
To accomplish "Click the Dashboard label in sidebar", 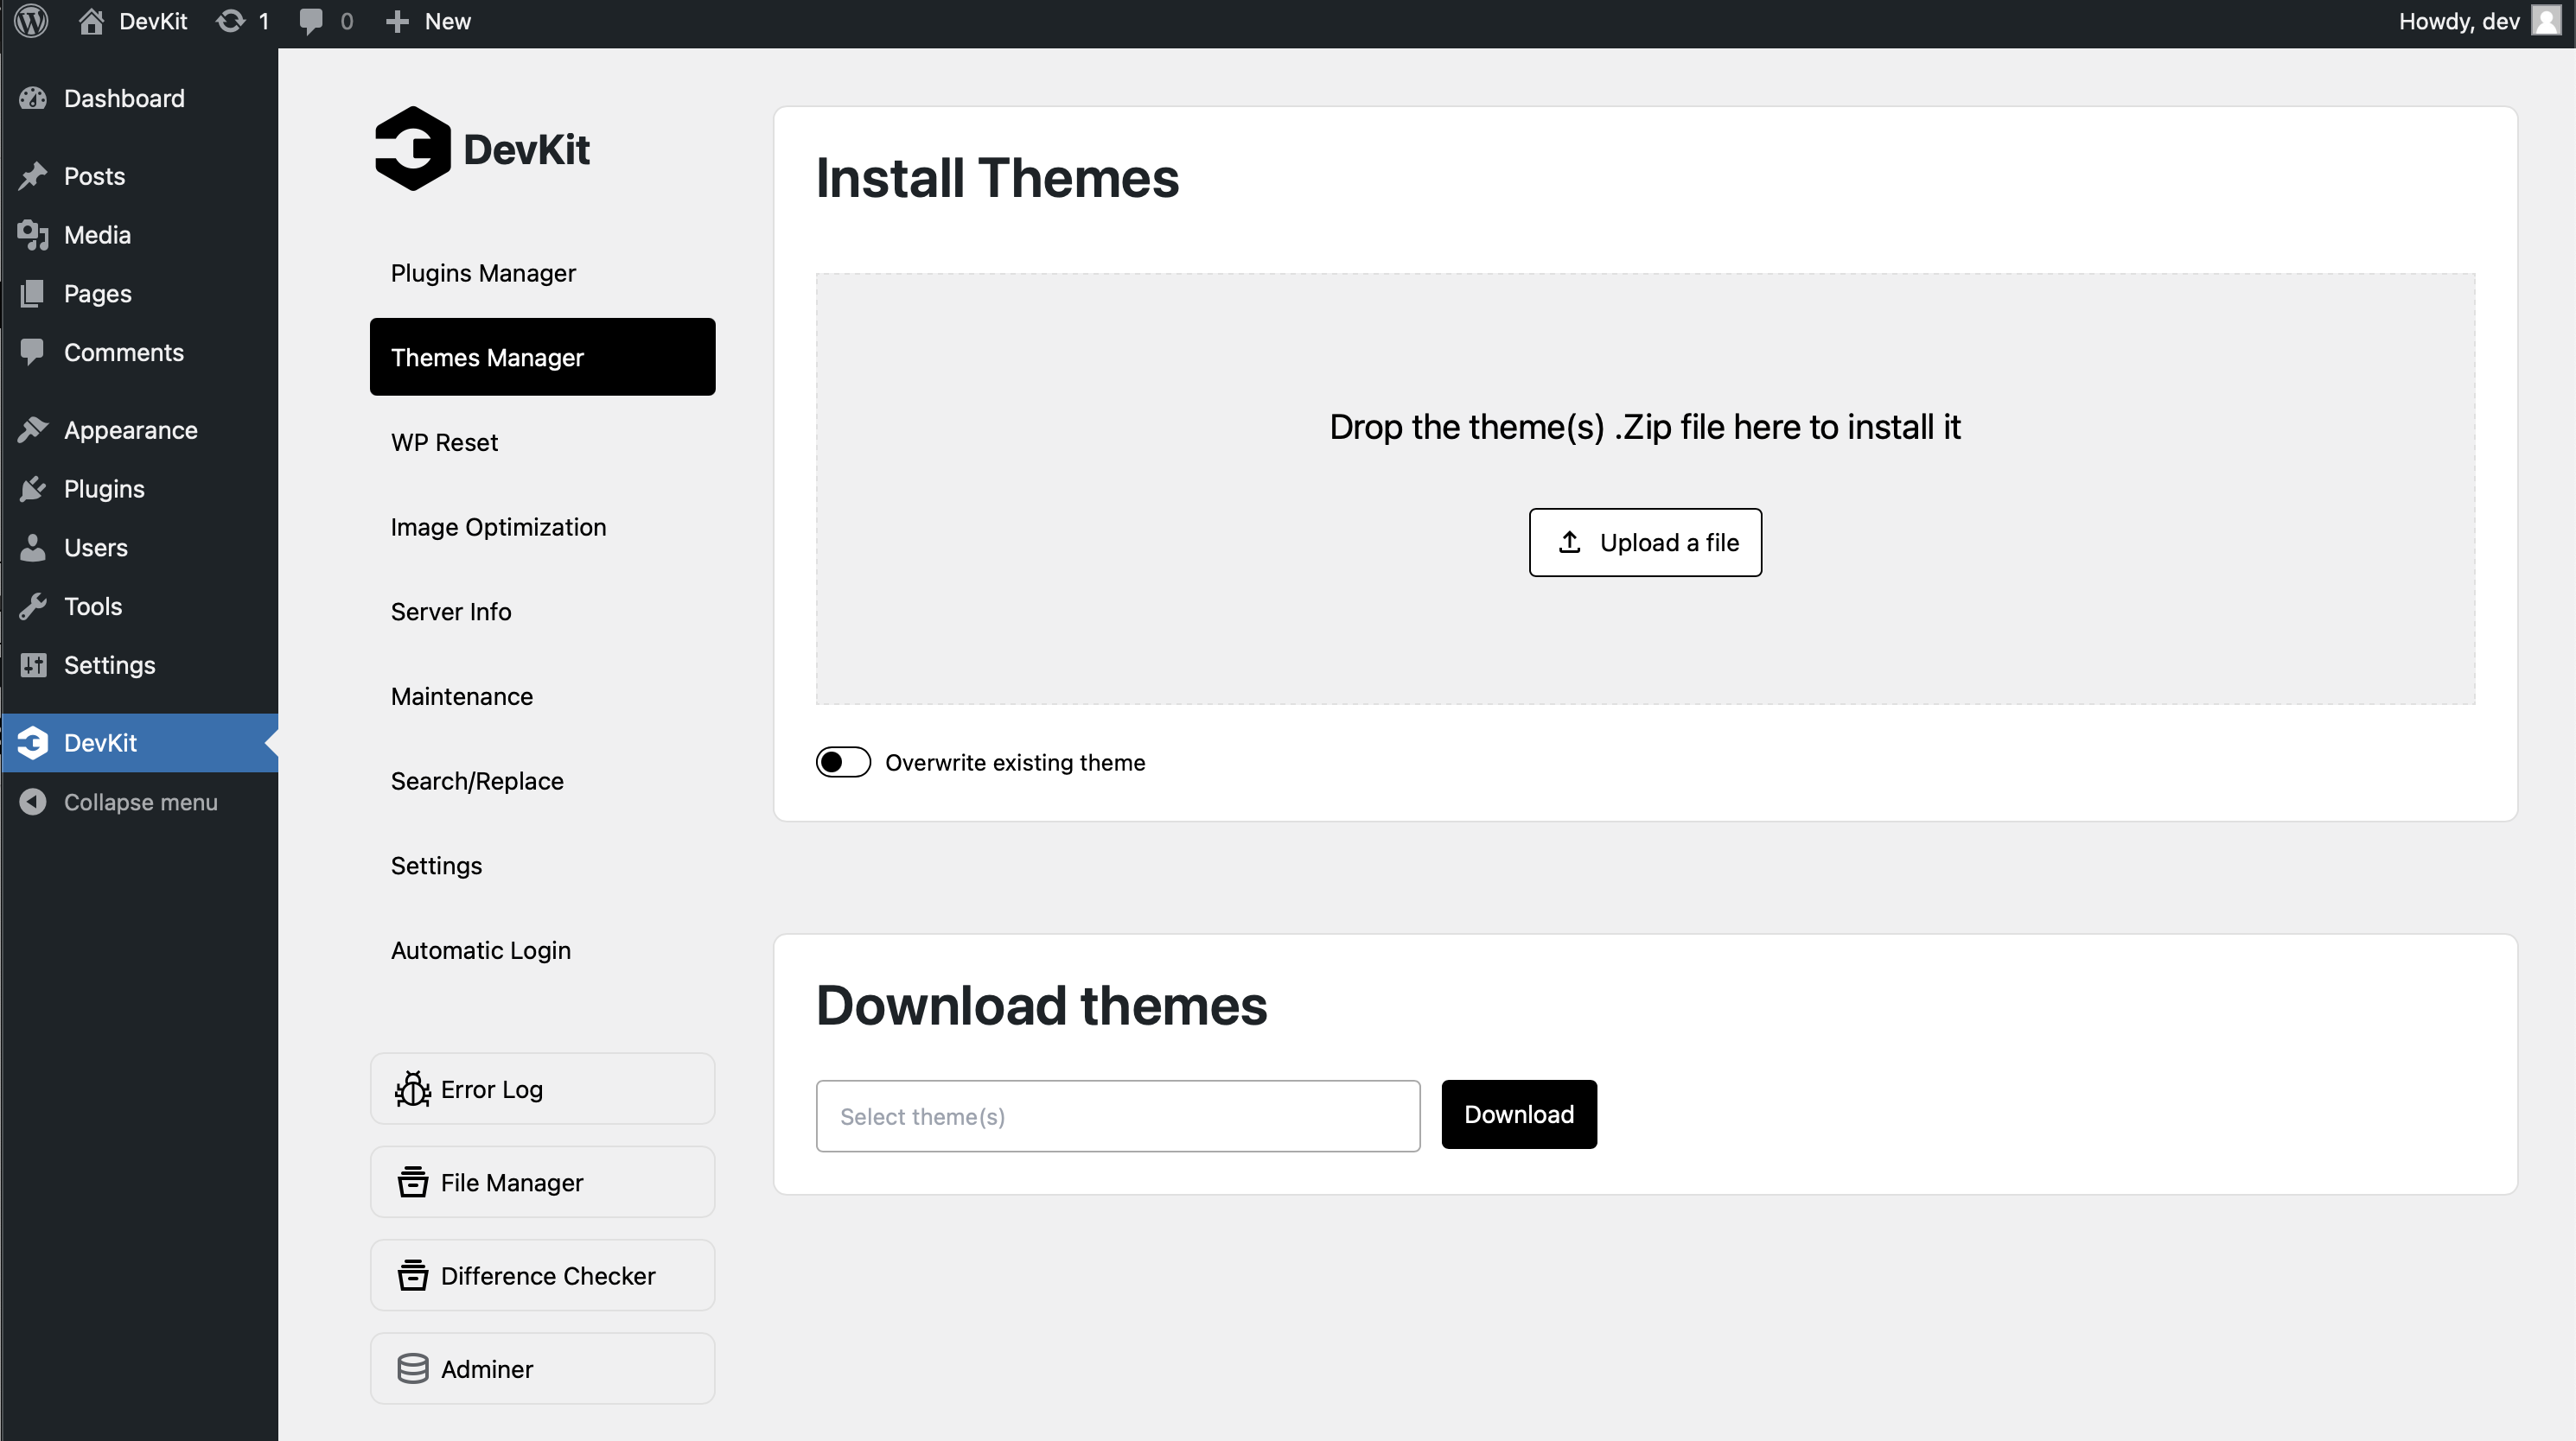I will coord(124,98).
